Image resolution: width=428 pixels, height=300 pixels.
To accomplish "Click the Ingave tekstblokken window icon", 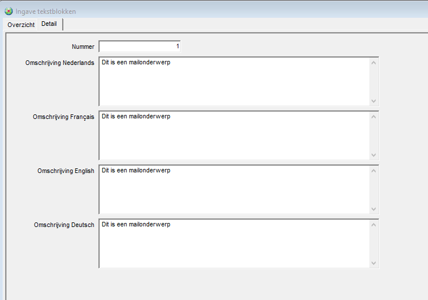I will pyautogui.click(x=9, y=11).
